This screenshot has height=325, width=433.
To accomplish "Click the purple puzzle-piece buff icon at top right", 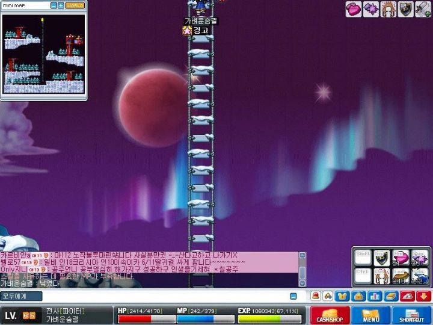I will [371, 9].
